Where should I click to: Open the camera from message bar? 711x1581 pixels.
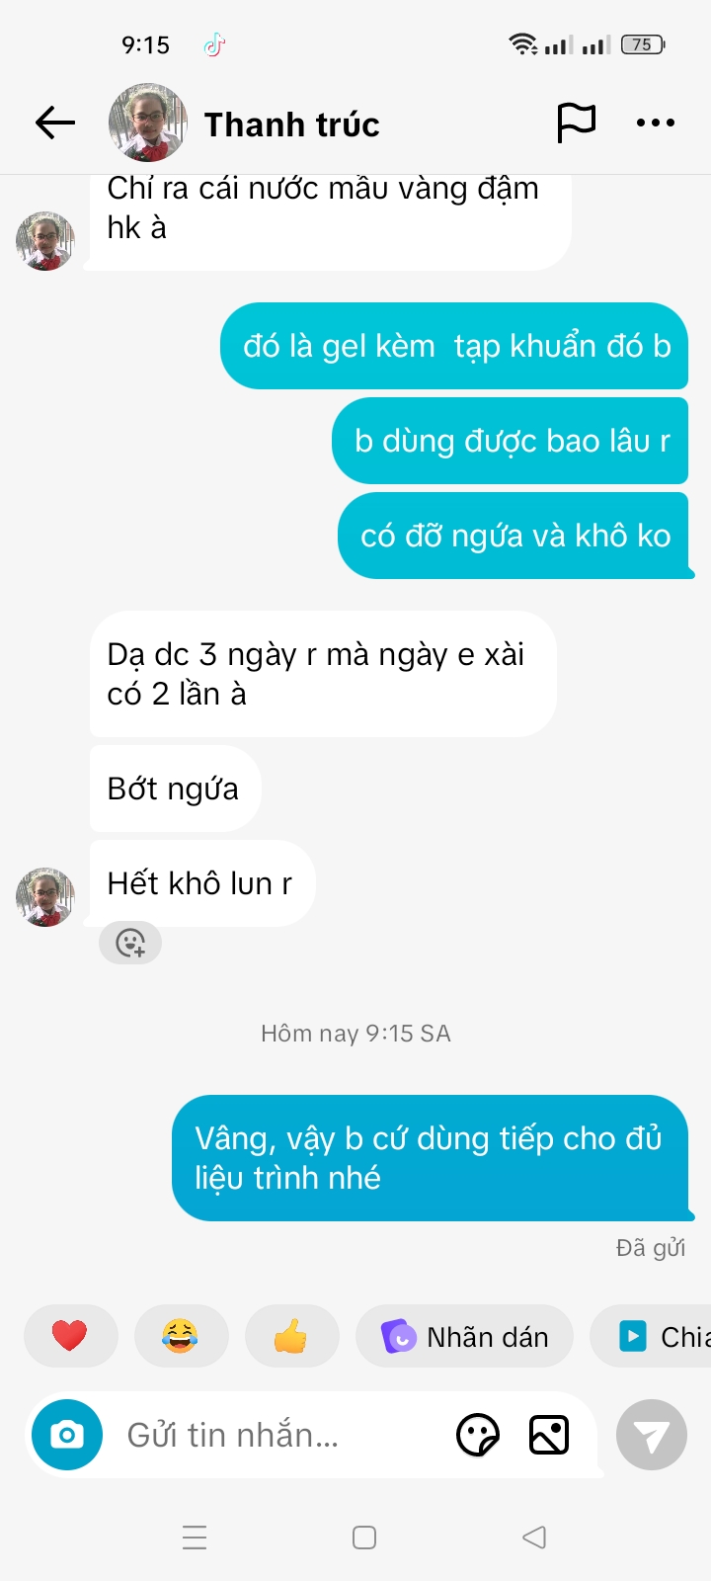point(67,1435)
